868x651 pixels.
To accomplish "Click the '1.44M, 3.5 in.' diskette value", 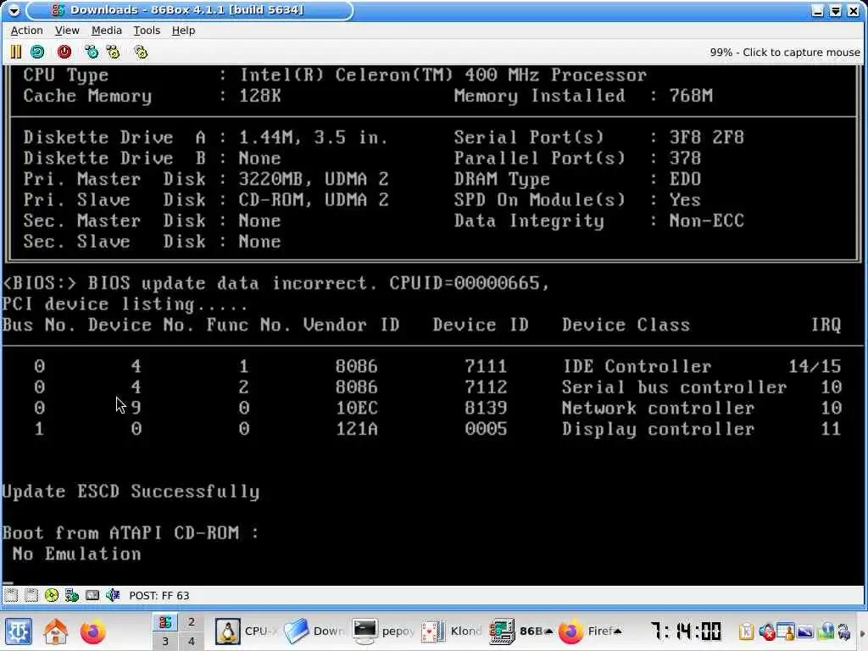I will [314, 137].
